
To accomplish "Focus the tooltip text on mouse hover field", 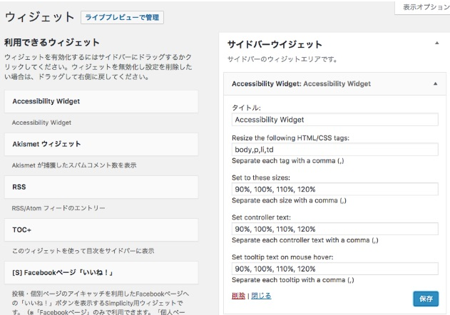I will click(335, 269).
